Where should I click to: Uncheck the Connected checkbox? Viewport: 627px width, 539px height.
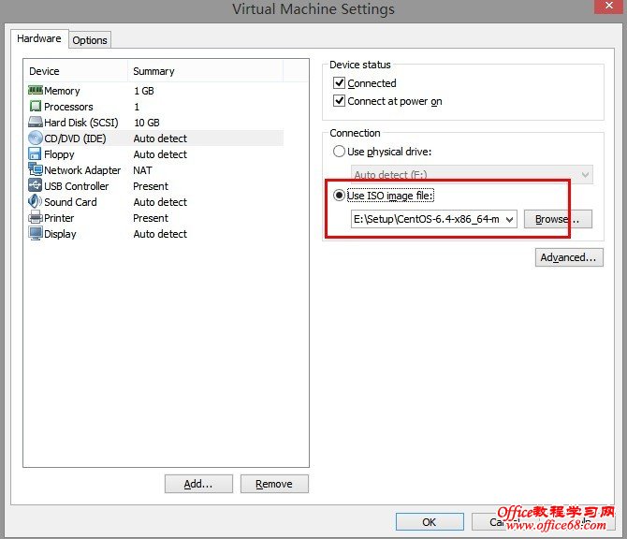(339, 82)
